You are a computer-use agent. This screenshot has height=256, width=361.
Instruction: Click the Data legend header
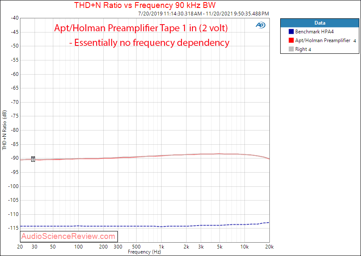319,23
